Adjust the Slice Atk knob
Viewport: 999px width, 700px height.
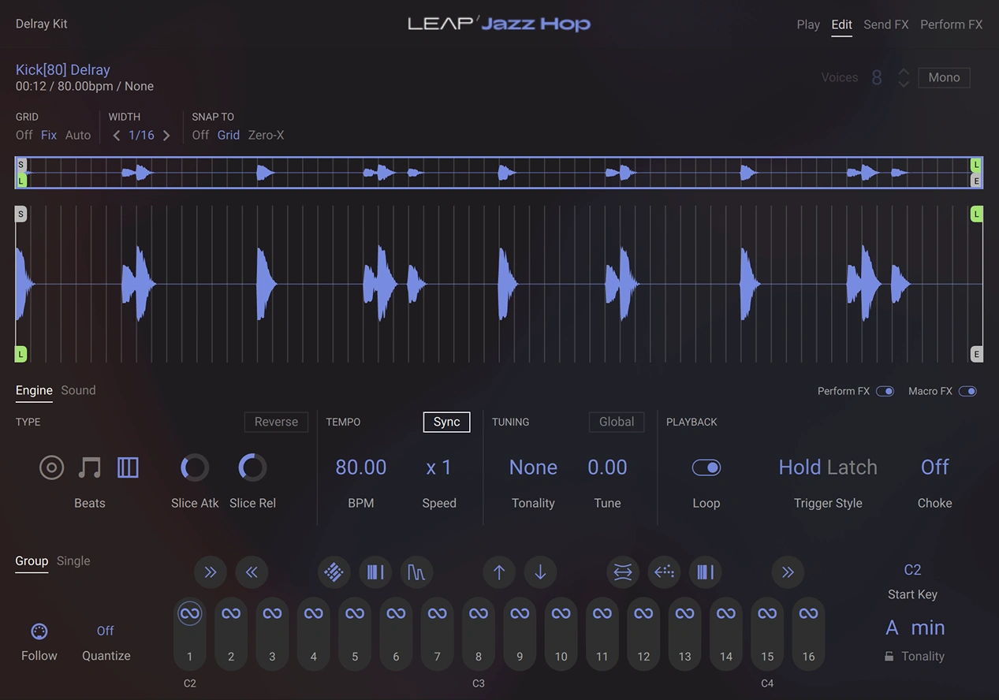(194, 467)
